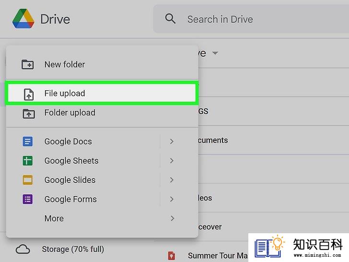Click the yellow Google Slides icon
The height and width of the screenshot is (262, 349).
(x=28, y=180)
